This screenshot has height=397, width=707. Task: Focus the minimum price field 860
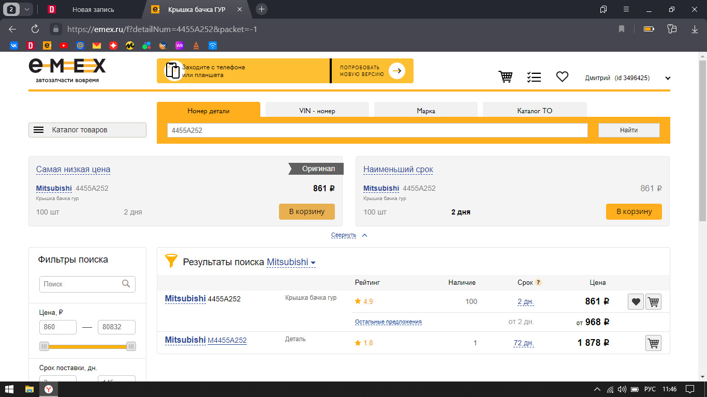(x=58, y=327)
